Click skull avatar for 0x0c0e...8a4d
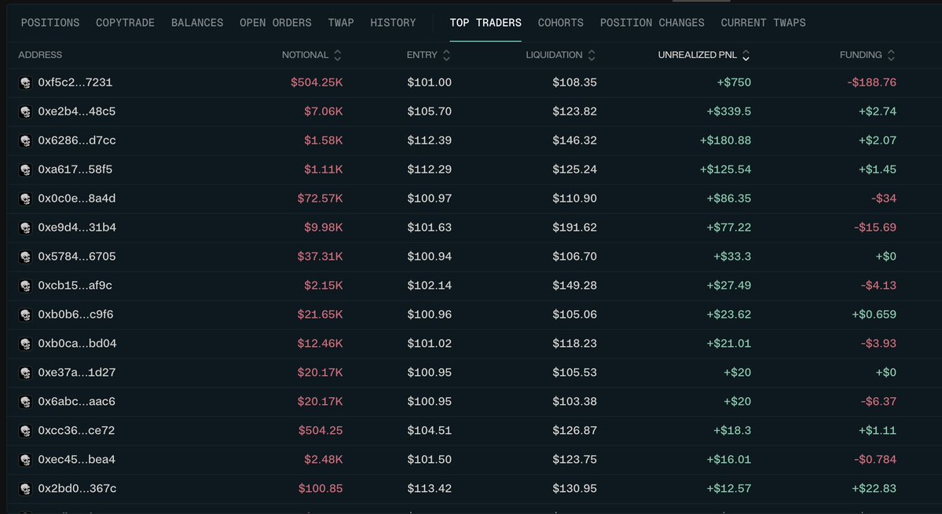This screenshot has height=514, width=942. point(25,199)
